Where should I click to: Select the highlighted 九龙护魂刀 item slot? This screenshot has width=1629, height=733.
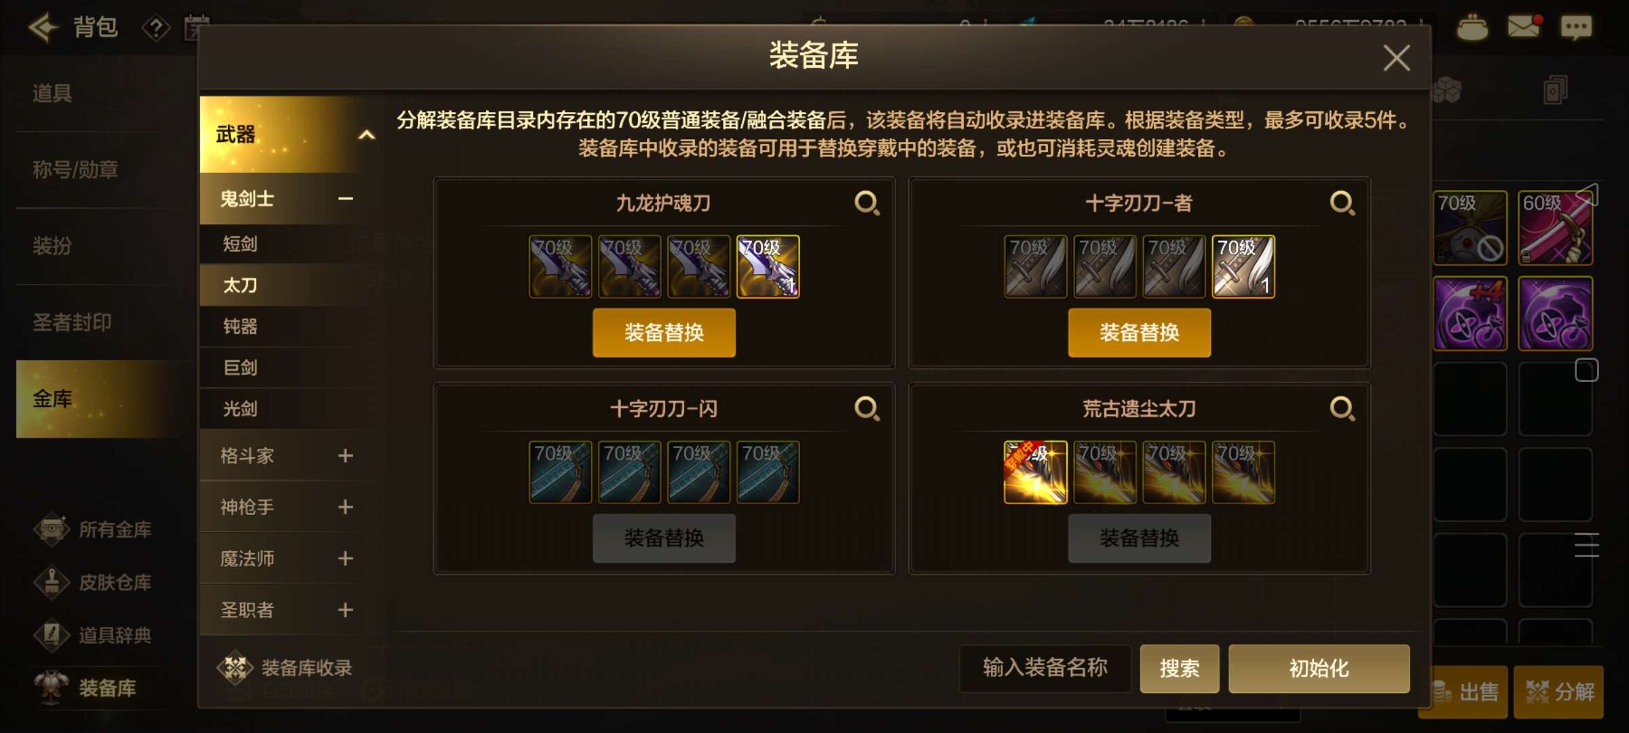(x=768, y=267)
